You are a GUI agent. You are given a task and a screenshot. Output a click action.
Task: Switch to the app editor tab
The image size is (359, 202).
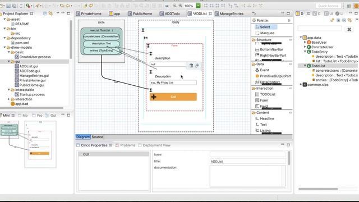(114, 13)
